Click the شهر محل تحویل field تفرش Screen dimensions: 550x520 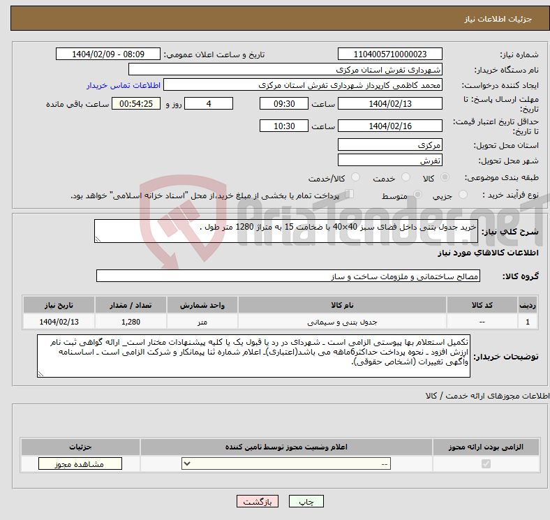click(x=389, y=160)
